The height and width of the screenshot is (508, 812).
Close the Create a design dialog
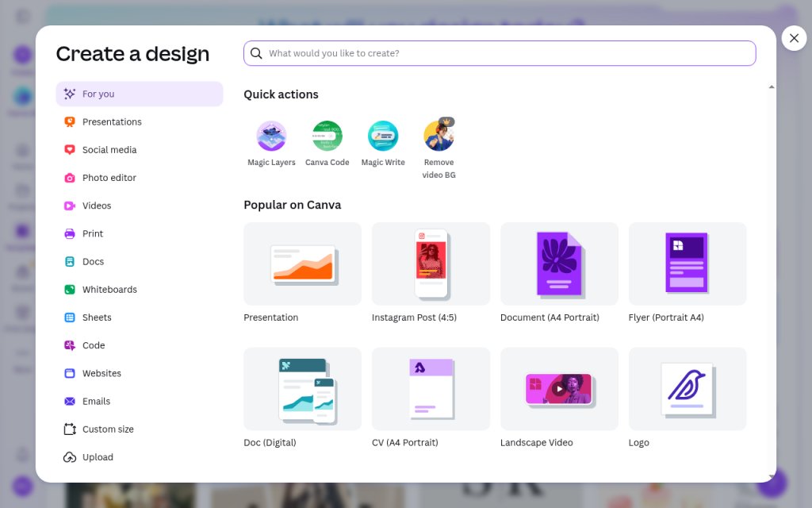click(x=794, y=38)
